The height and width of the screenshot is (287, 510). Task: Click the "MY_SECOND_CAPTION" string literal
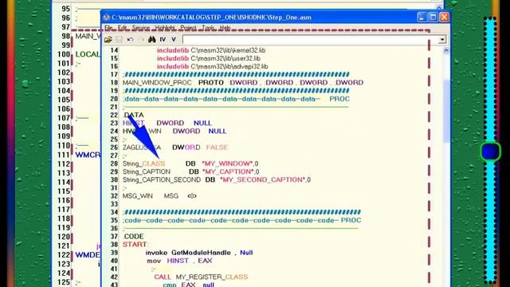tap(263, 180)
